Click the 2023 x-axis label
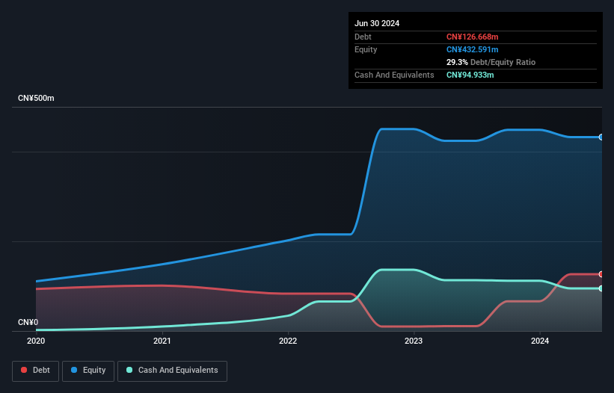The image size is (614, 393). point(414,341)
